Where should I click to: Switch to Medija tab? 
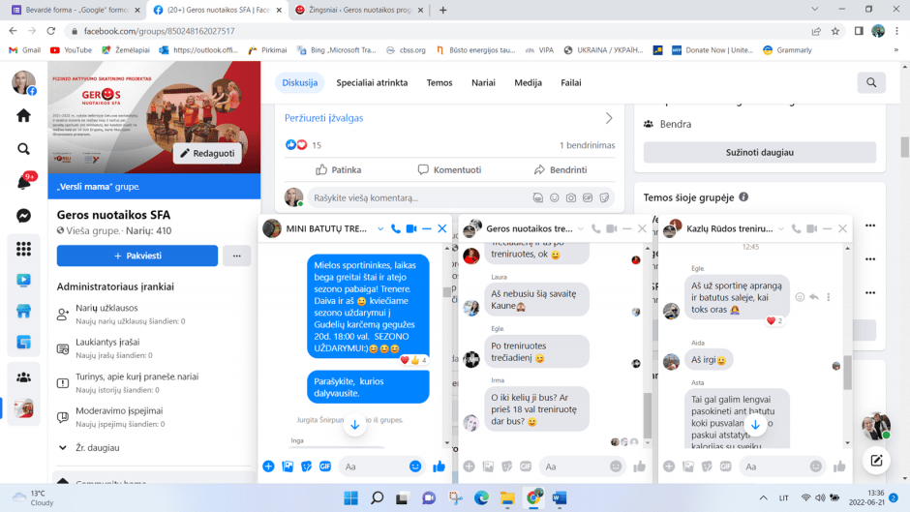pyautogui.click(x=529, y=82)
